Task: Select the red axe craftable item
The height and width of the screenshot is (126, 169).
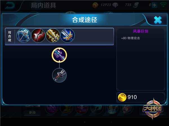Action: click(x=38, y=36)
